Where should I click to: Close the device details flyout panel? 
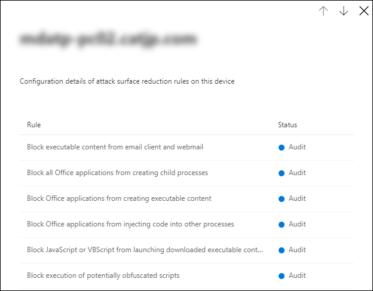tap(363, 11)
